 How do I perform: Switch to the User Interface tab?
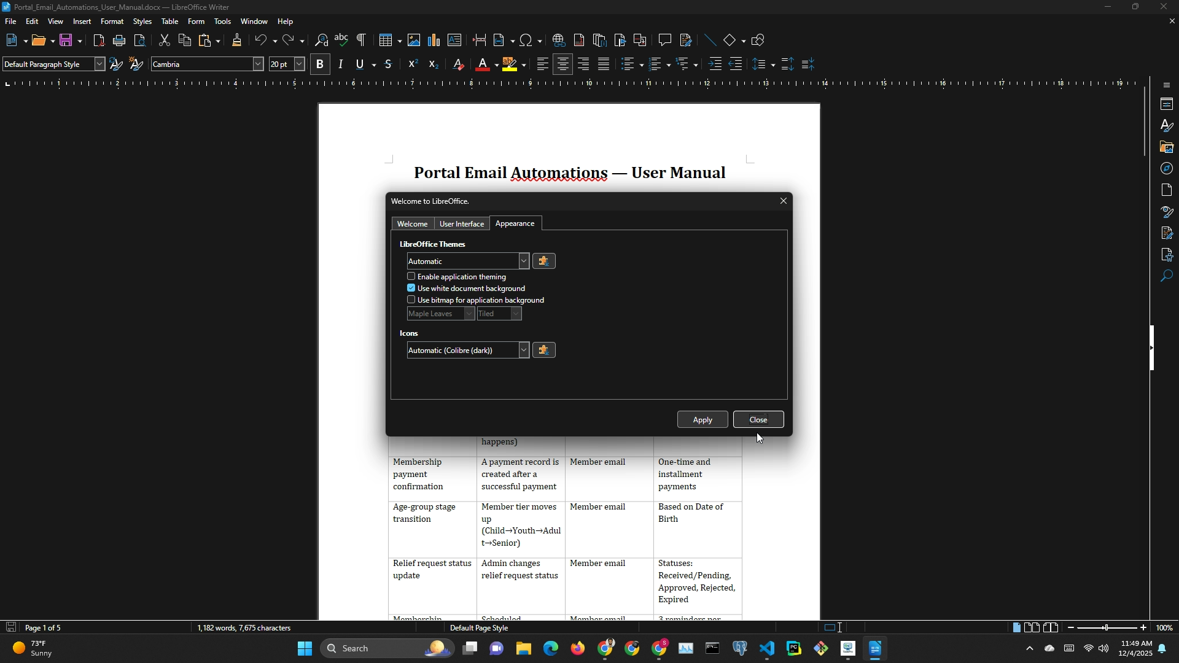click(462, 224)
